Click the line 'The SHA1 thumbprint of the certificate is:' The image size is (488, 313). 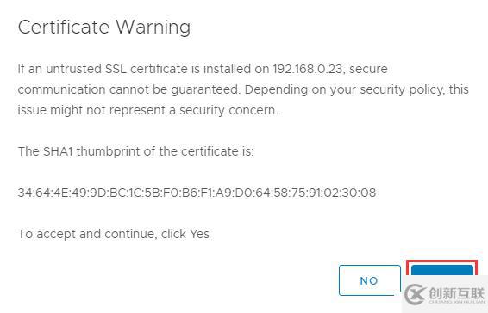[135, 151]
